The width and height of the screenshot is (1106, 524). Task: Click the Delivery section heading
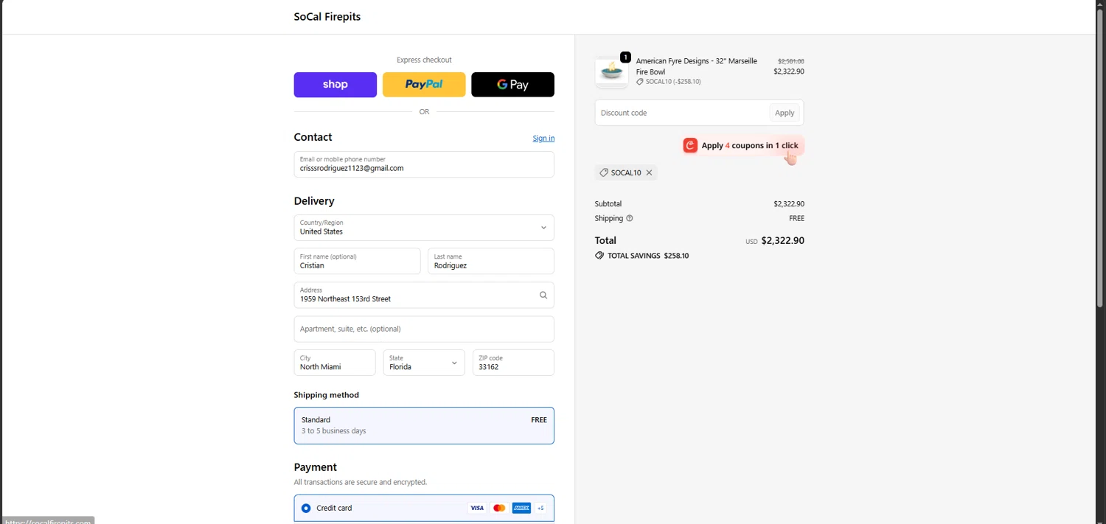click(x=314, y=201)
